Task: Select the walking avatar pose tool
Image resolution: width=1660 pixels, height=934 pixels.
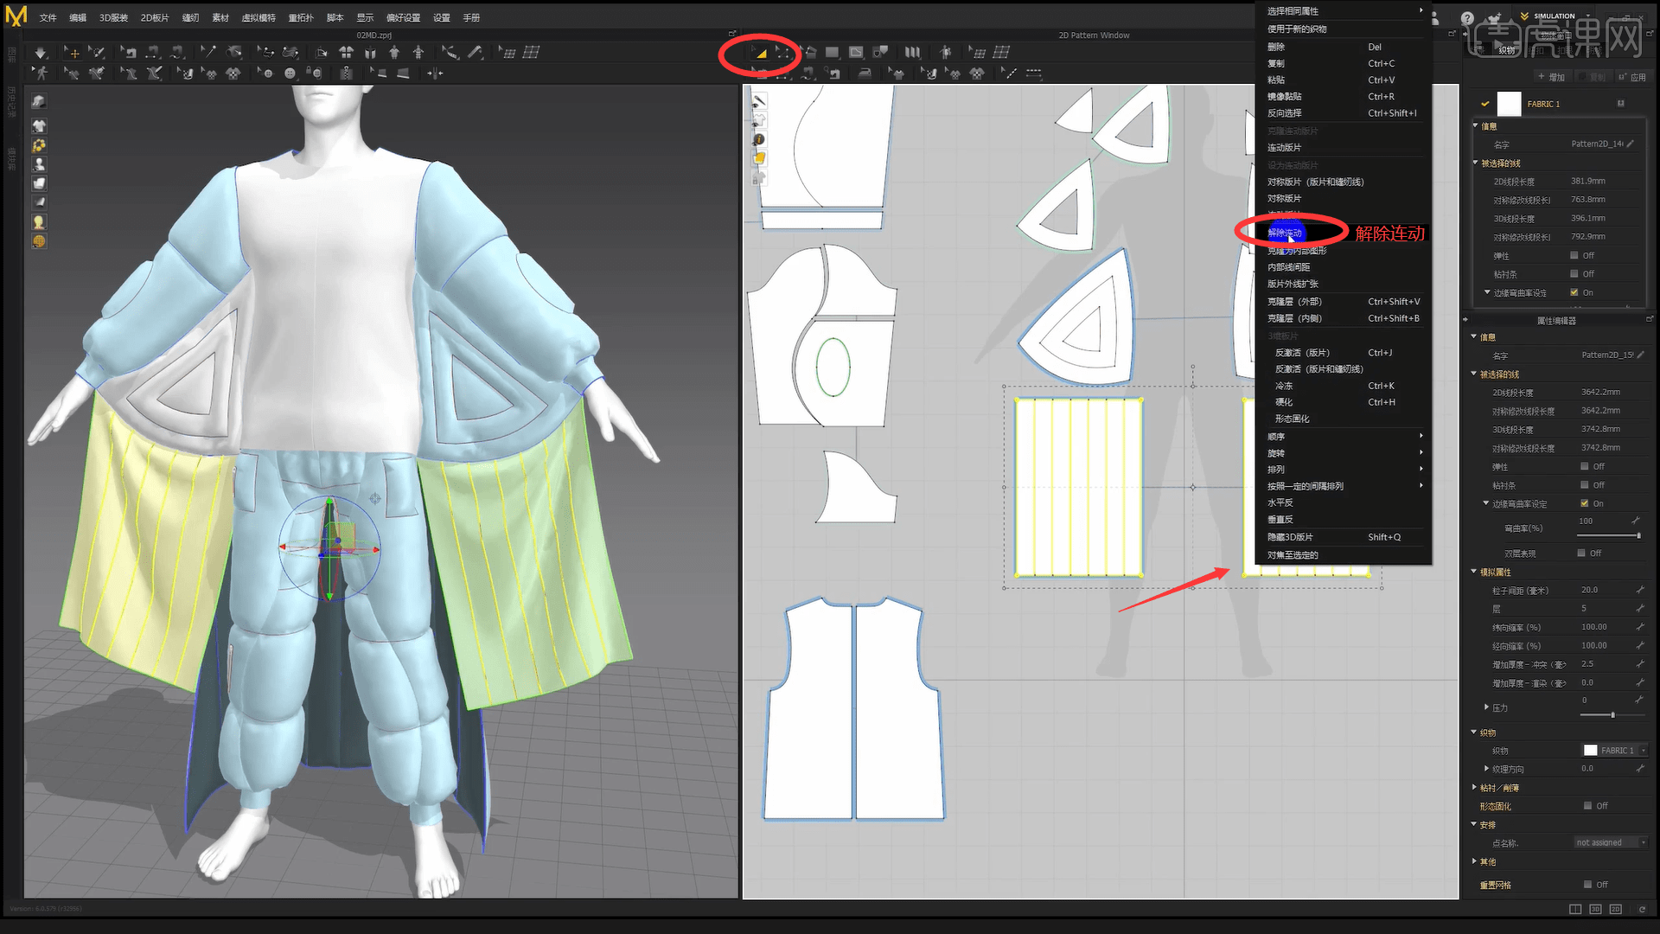Action: tap(41, 74)
